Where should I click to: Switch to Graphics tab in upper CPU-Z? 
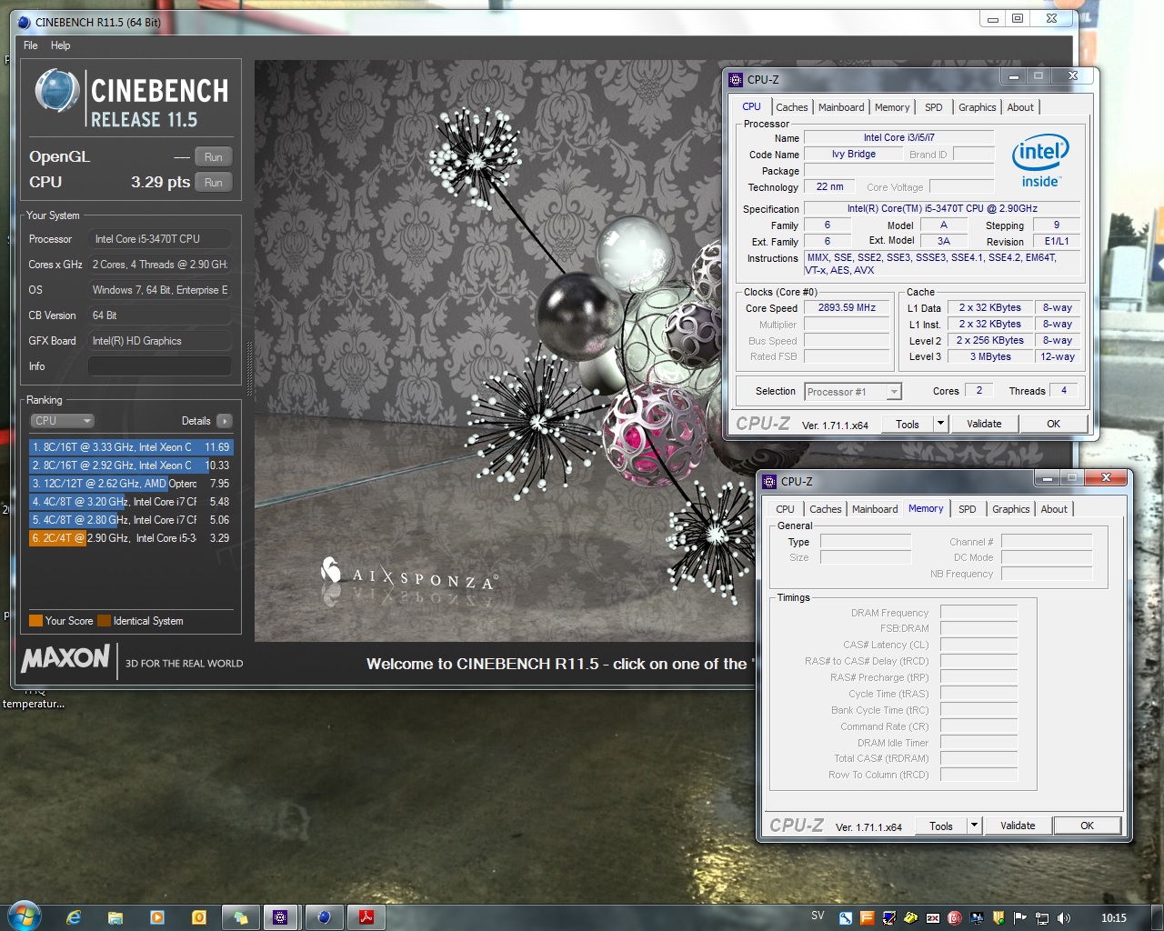(978, 107)
